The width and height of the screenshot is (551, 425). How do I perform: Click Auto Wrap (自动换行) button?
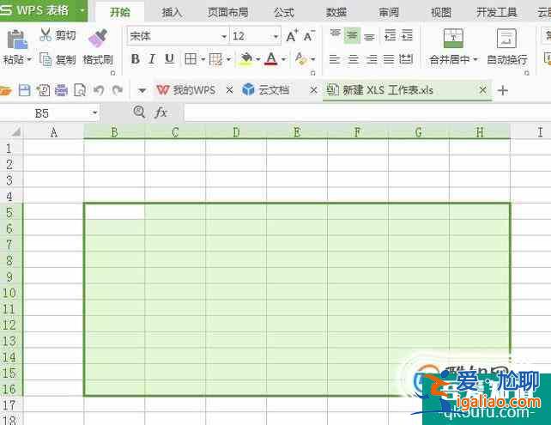coord(506,46)
